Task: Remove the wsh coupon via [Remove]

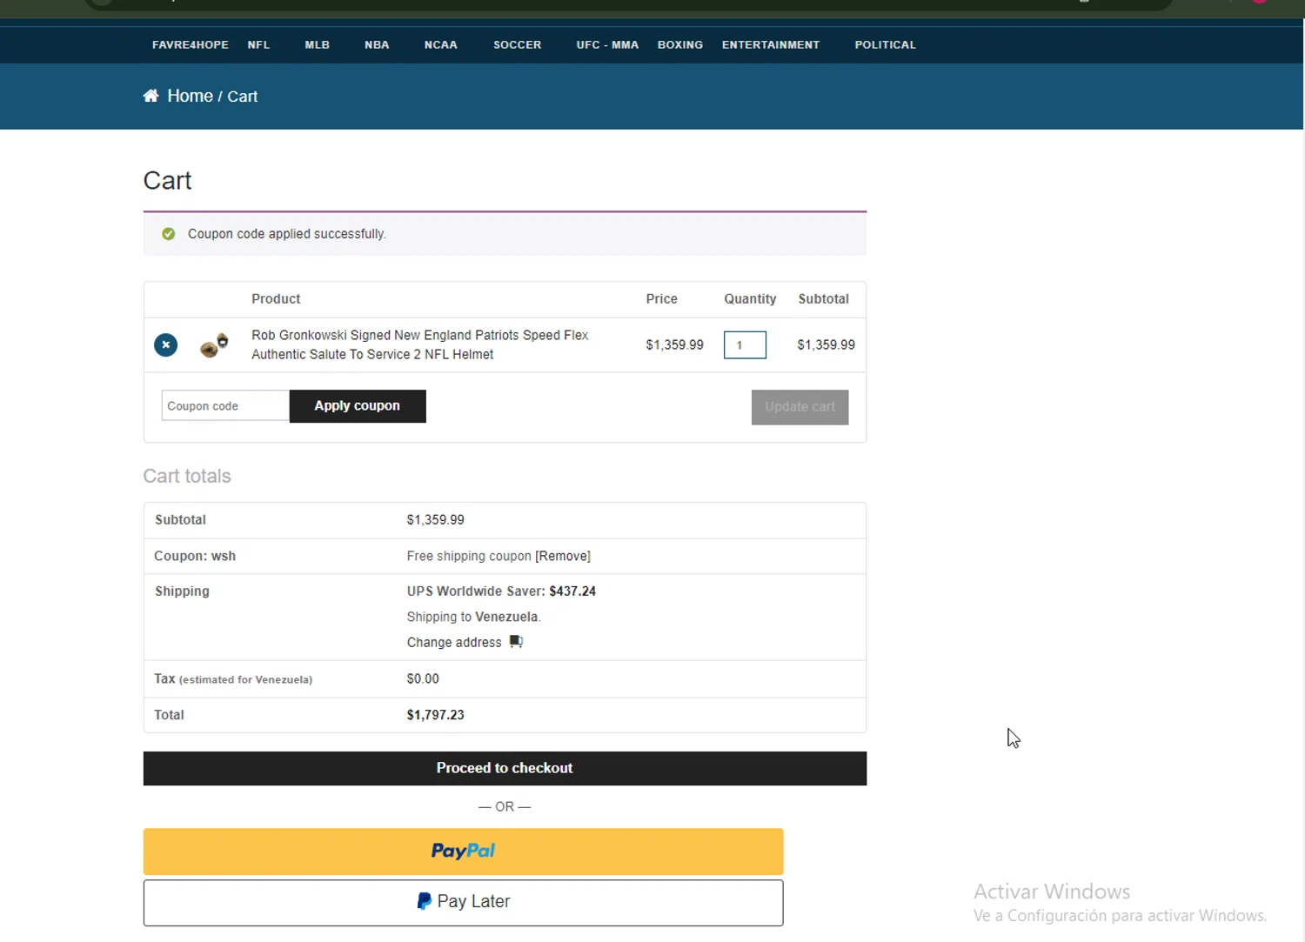Action: 563,556
